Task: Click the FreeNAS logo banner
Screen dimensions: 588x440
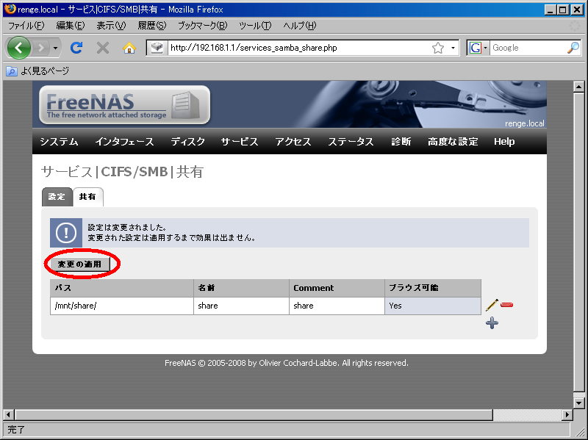Action: point(124,105)
